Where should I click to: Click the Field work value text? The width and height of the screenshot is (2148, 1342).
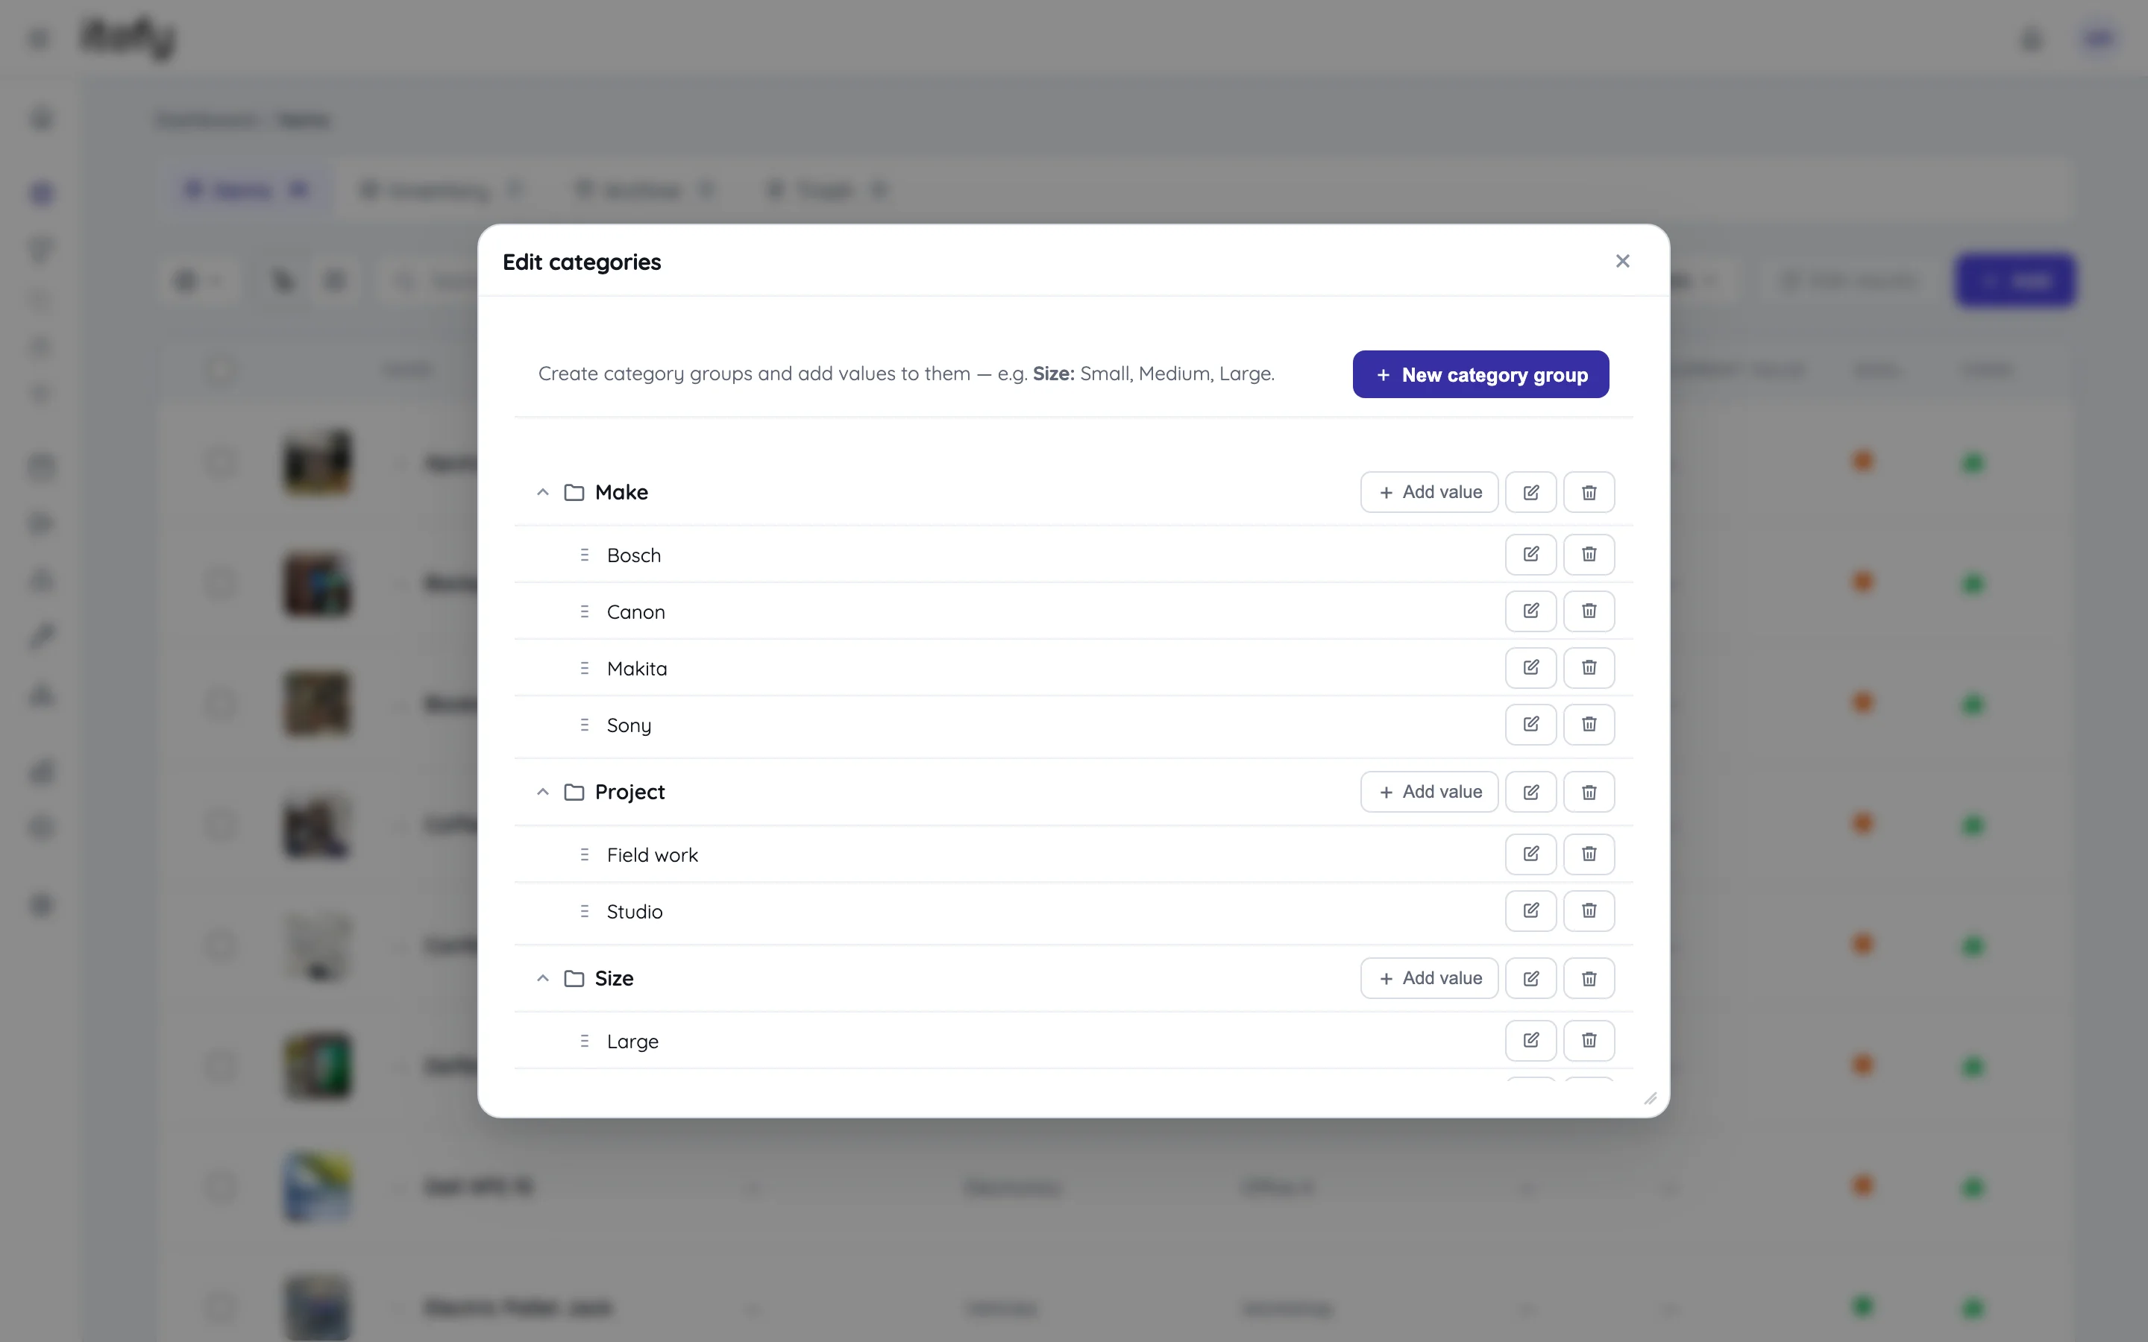653,856
